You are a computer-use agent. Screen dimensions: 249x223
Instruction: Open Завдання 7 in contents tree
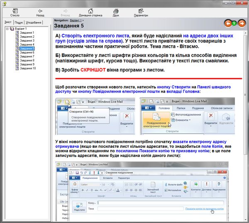click(27, 56)
